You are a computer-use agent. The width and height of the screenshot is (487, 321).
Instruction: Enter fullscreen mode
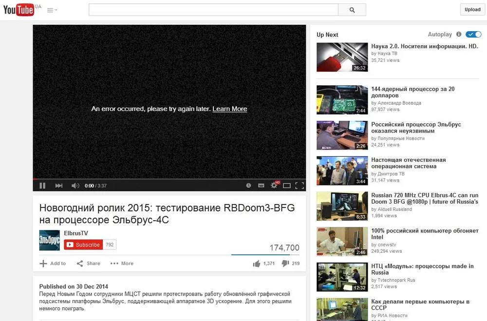(x=300, y=186)
